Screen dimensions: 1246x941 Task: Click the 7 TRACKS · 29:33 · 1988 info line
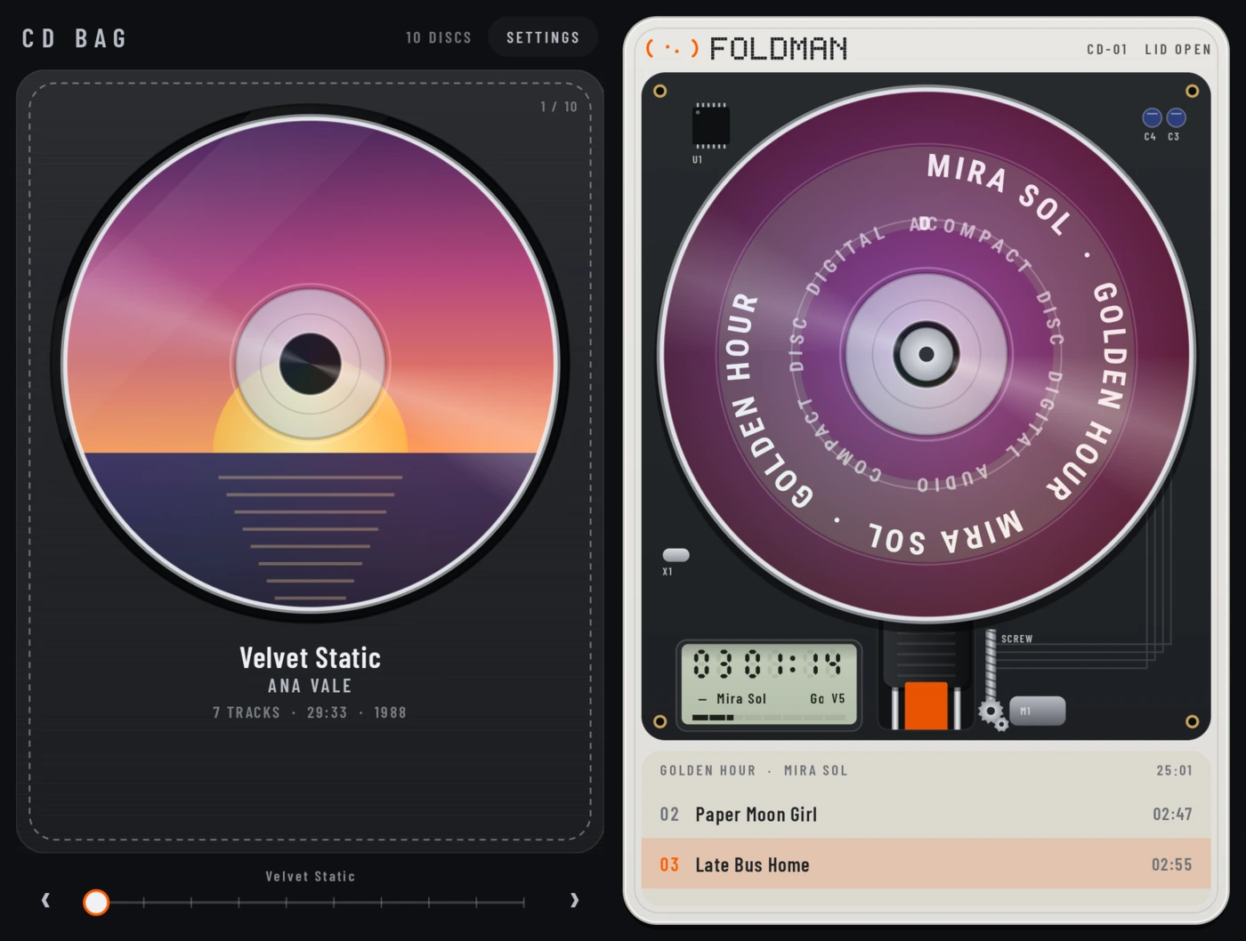310,712
